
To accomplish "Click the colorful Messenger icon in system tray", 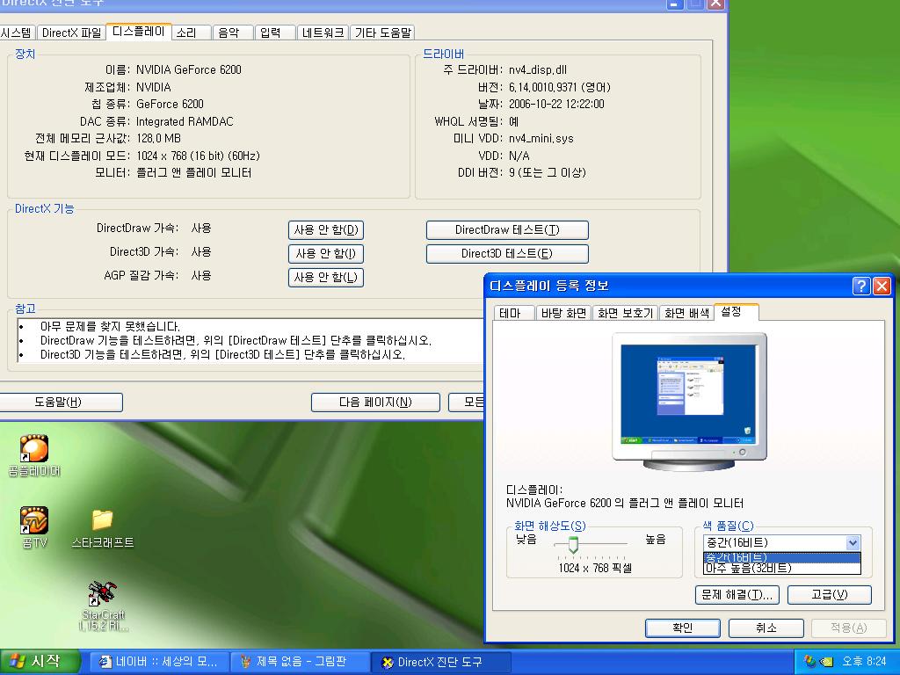I will [x=809, y=662].
